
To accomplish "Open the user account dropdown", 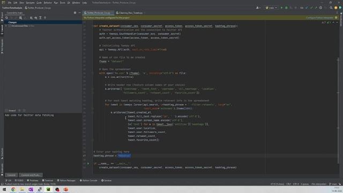I will [258, 8].
